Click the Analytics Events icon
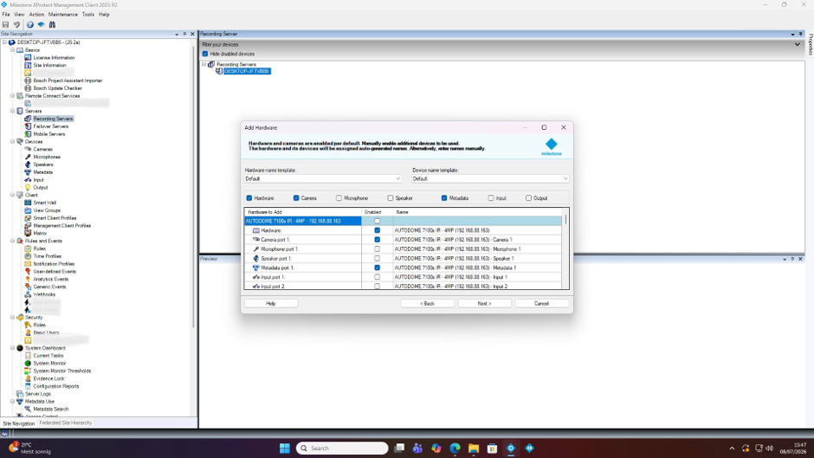This screenshot has height=458, width=814. tap(28, 279)
